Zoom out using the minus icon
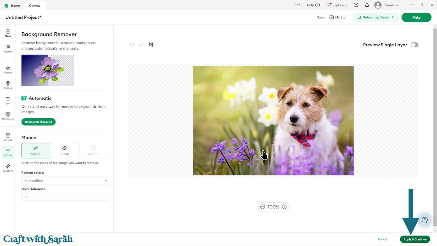 [x=262, y=207]
